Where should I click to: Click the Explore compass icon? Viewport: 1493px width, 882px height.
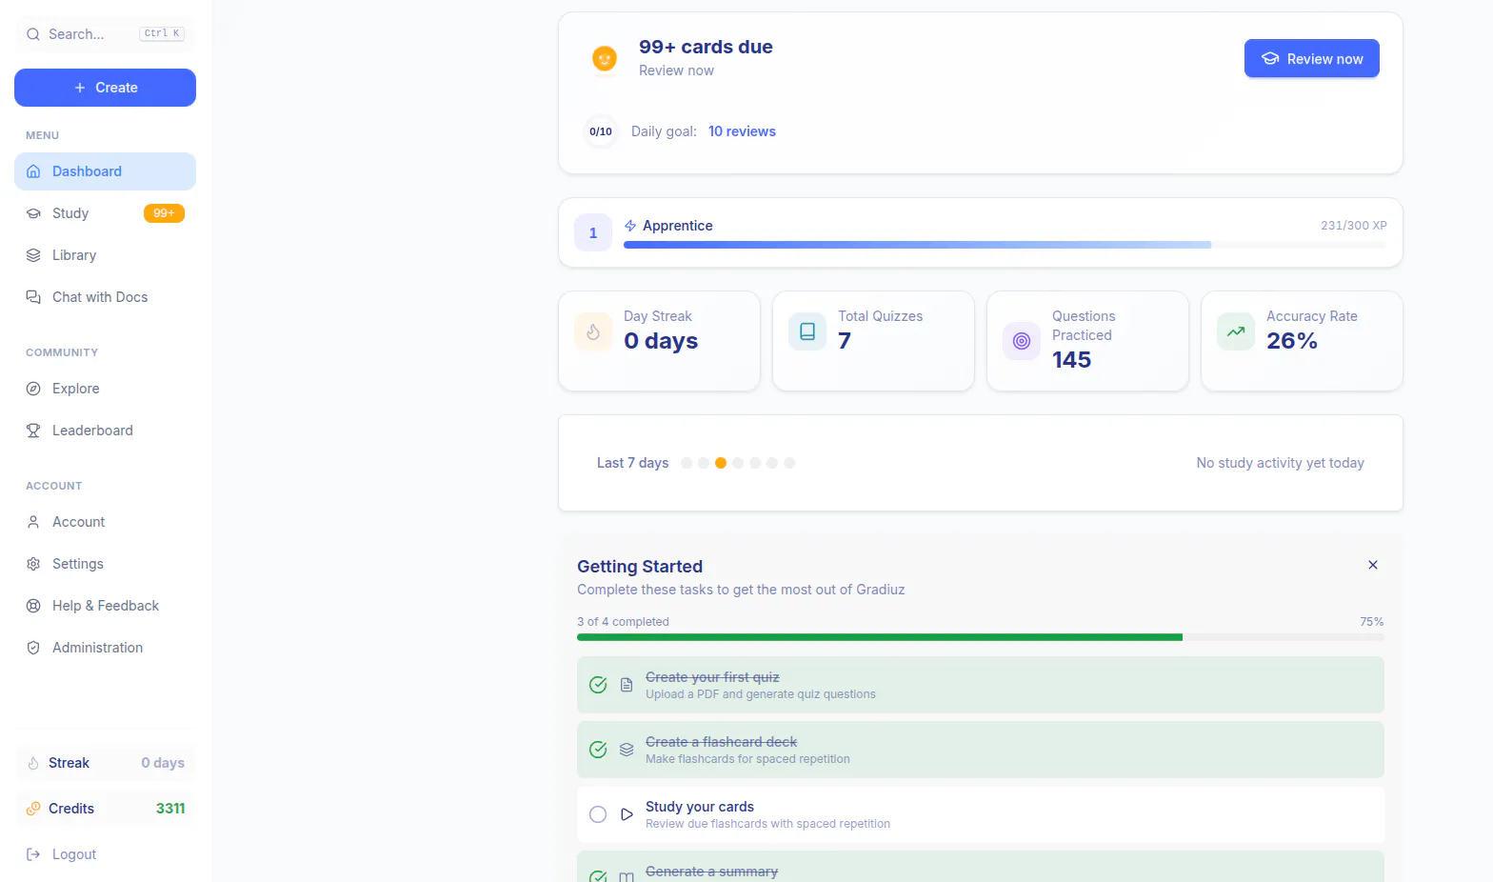33,389
